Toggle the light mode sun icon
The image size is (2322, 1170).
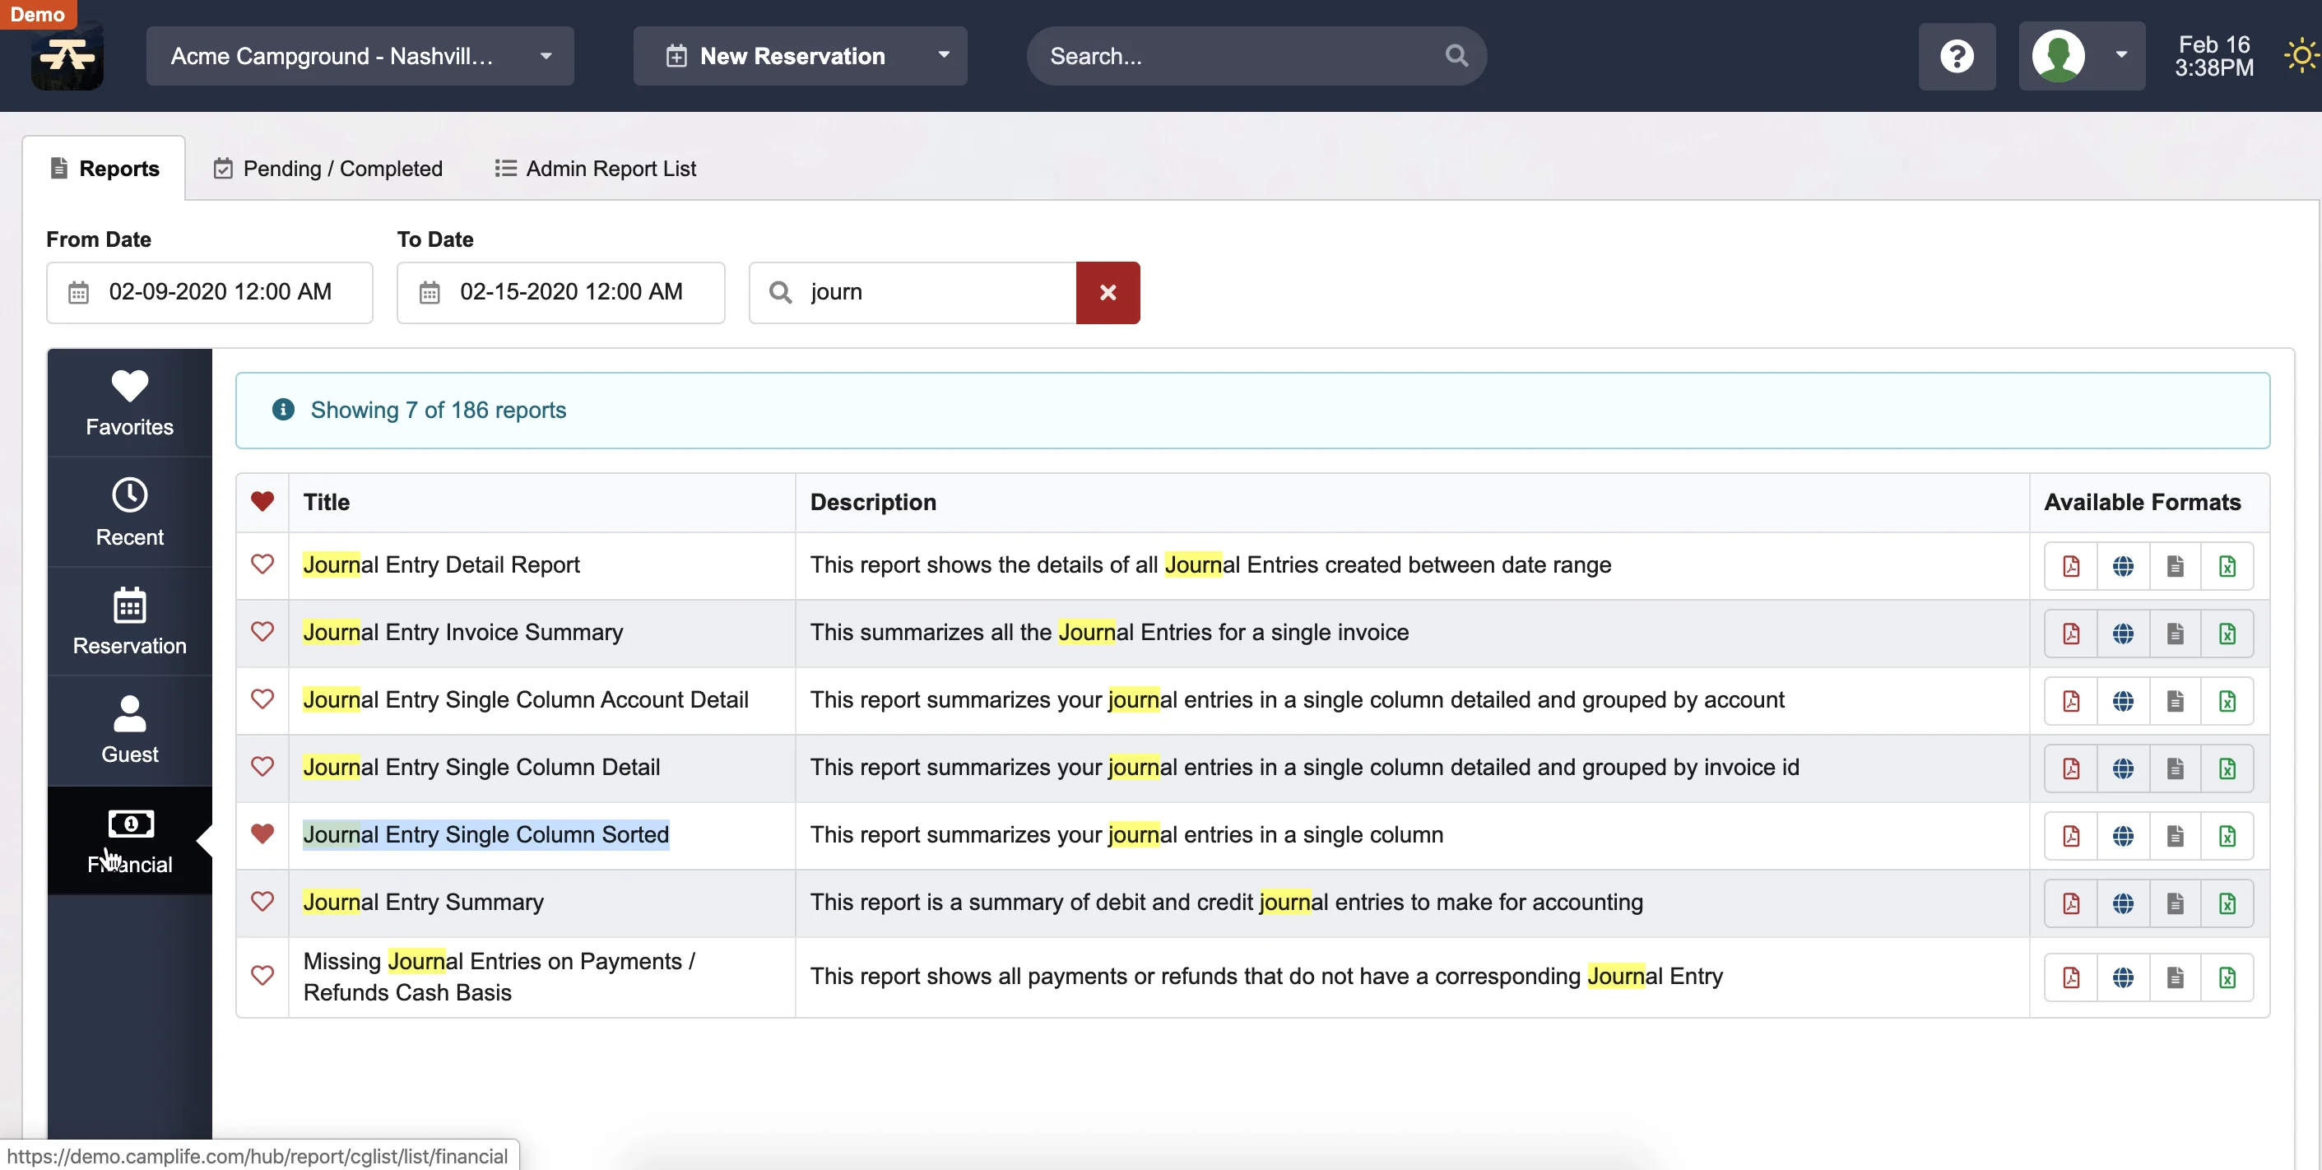(x=2301, y=55)
